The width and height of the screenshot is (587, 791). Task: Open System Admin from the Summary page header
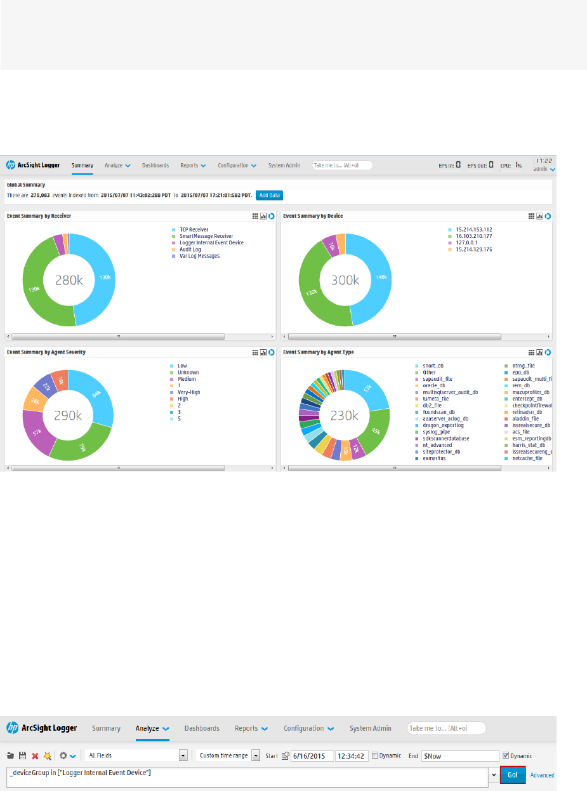point(284,165)
